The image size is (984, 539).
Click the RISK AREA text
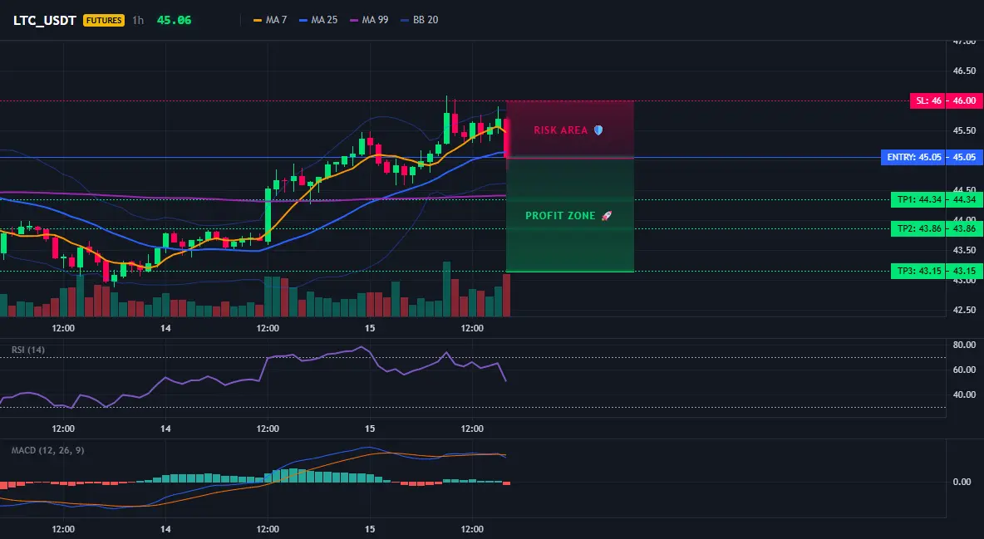560,130
